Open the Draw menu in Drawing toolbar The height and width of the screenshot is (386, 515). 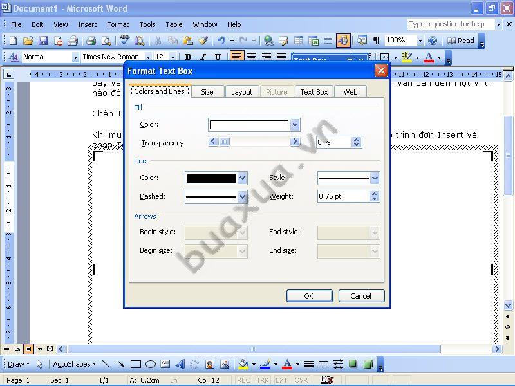19,364
